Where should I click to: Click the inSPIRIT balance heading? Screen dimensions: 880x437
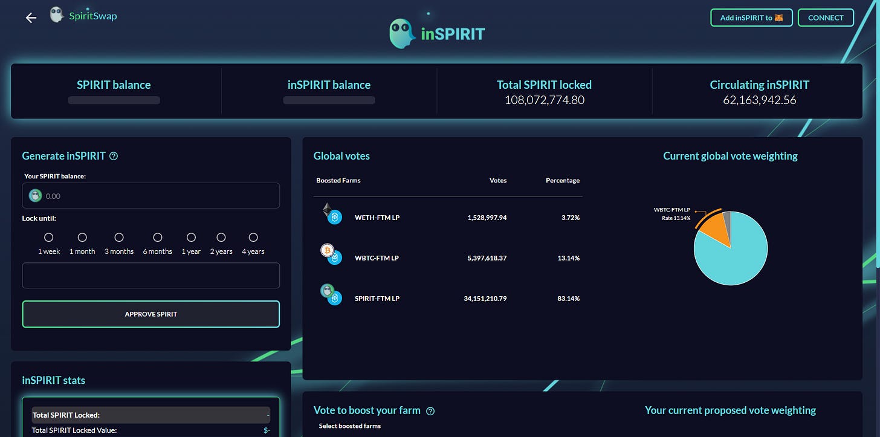coord(329,85)
